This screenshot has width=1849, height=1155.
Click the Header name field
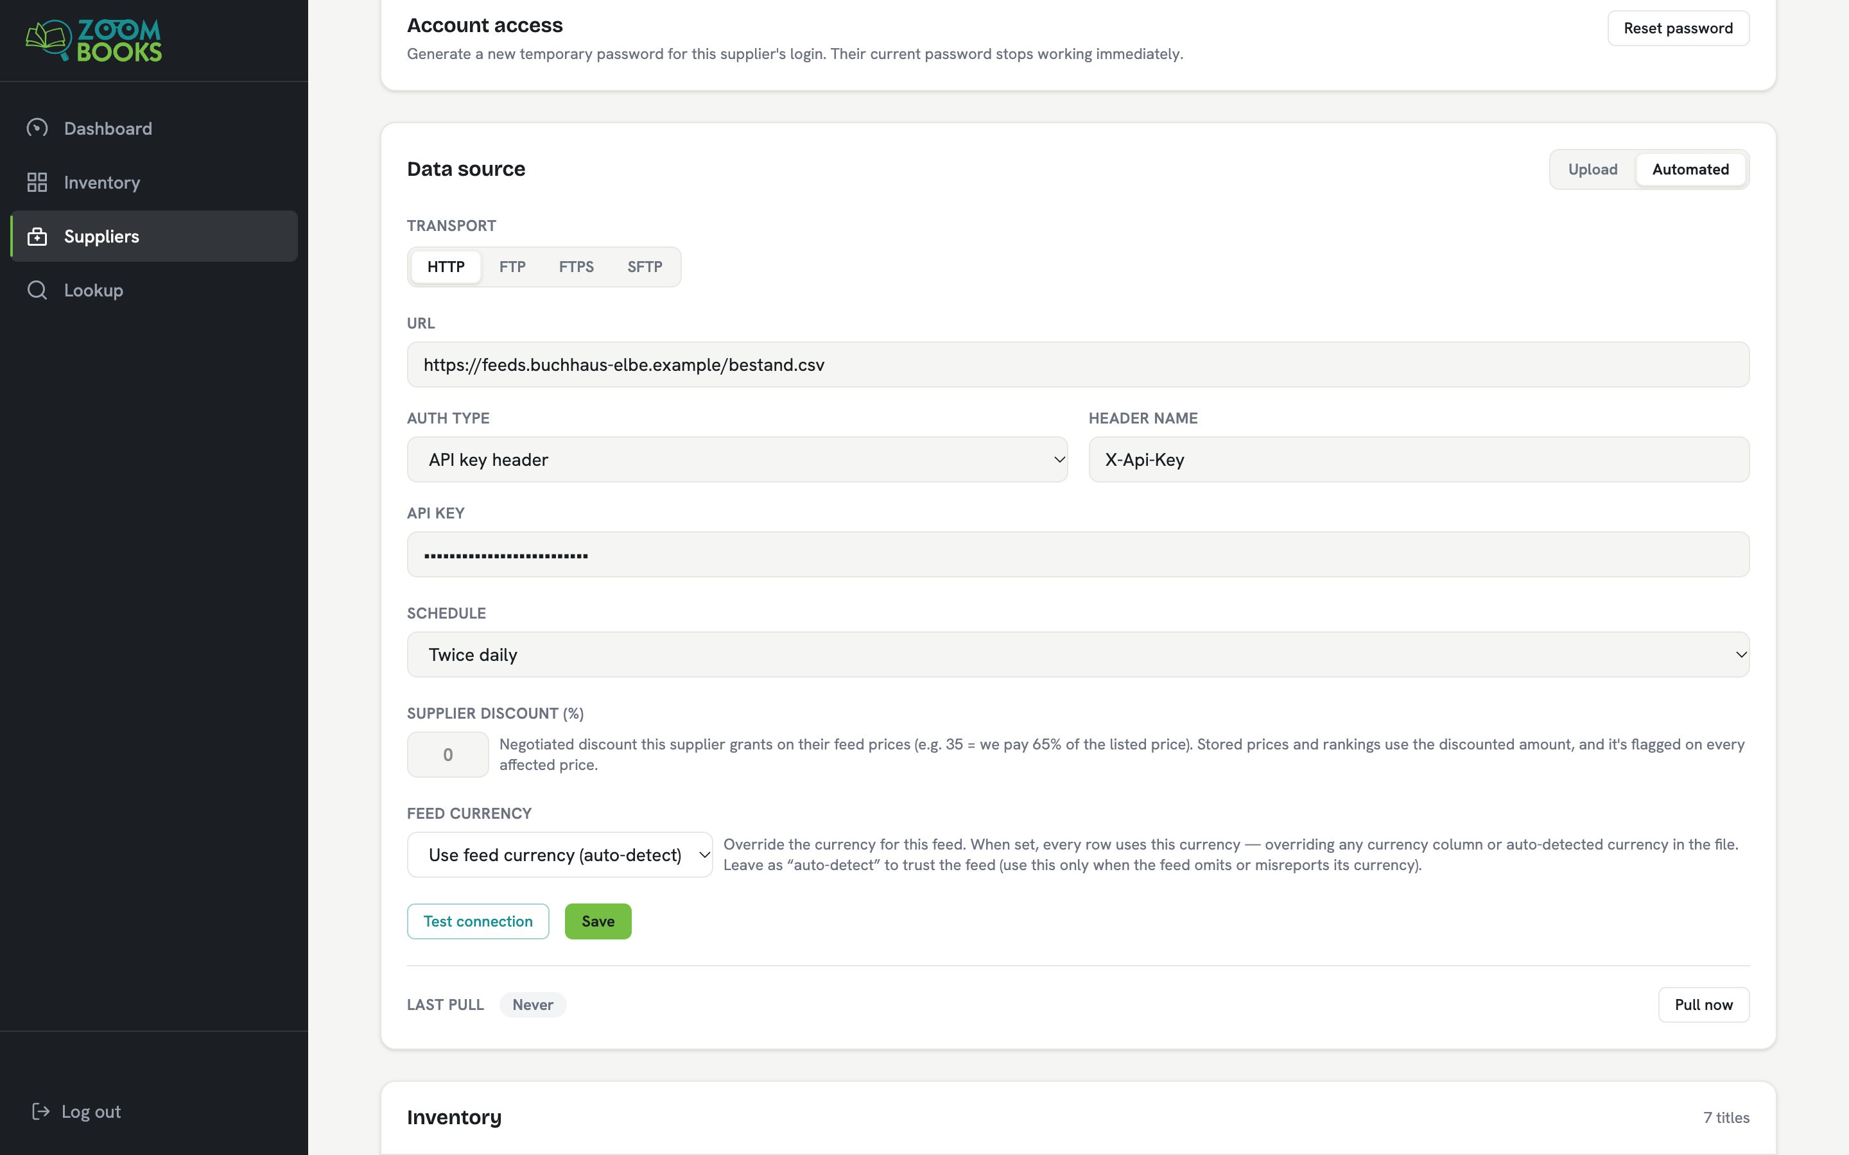click(x=1419, y=460)
